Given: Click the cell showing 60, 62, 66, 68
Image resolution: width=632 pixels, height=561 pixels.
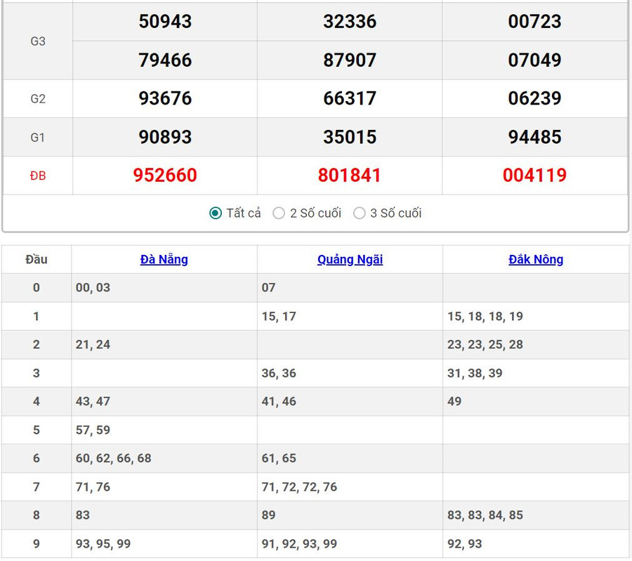Looking at the screenshot, I should pyautogui.click(x=114, y=458).
